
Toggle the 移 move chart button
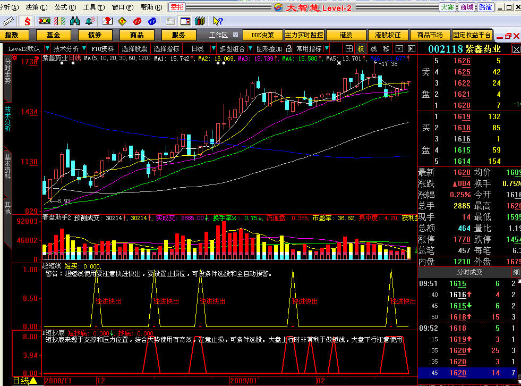pyautogui.click(x=386, y=48)
